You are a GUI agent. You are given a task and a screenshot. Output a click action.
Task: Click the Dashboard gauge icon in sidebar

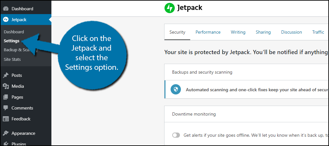tap(6, 9)
